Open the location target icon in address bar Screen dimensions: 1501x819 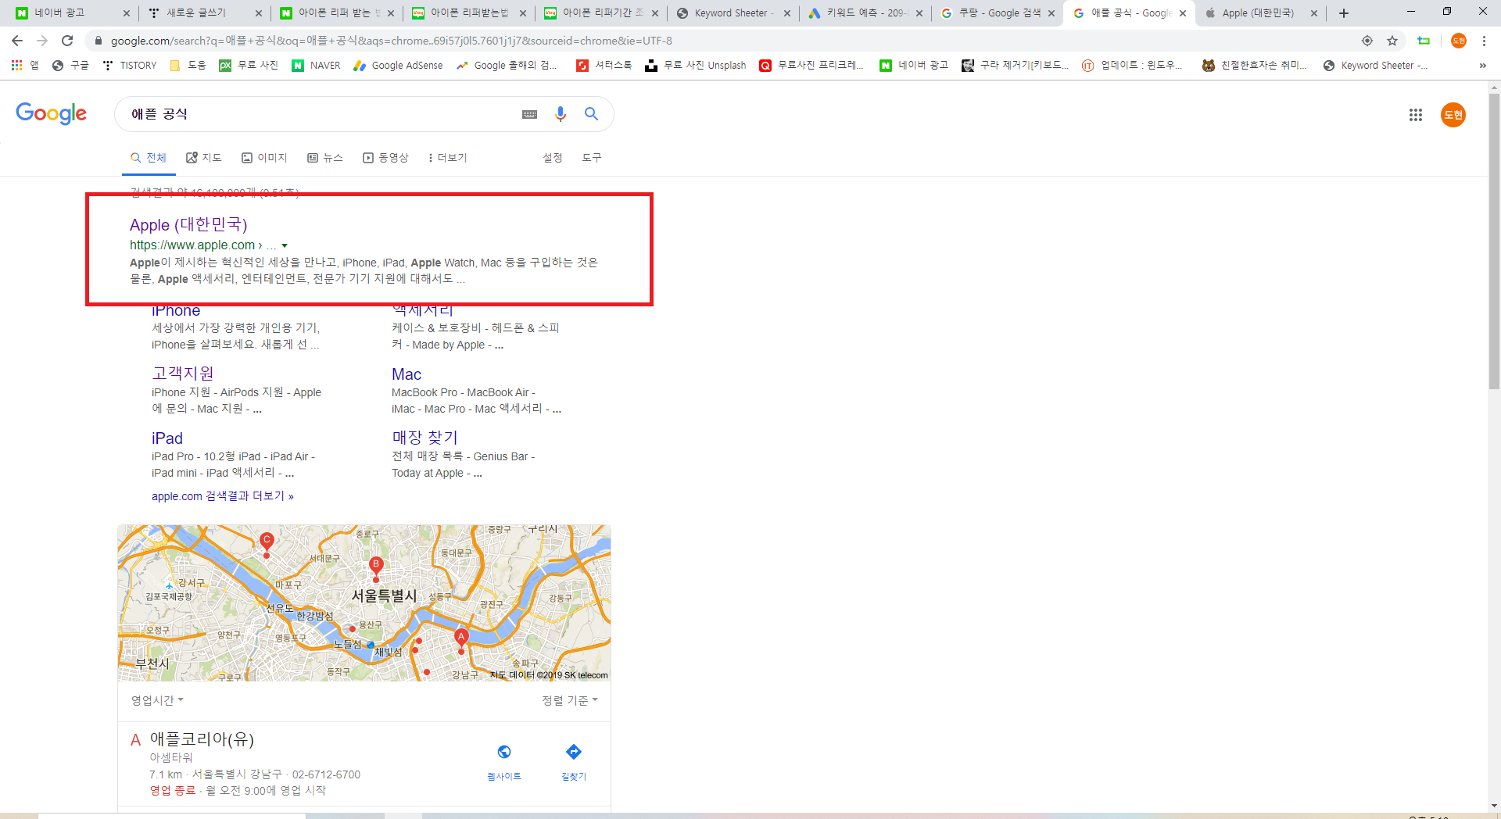[1367, 41]
